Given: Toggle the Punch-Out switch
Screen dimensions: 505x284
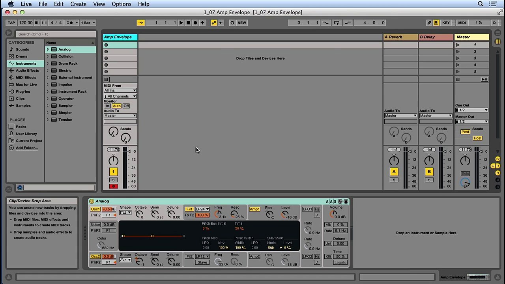Looking at the screenshot, I should click(348, 23).
